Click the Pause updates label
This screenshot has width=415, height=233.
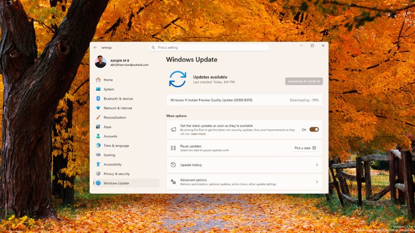190,146
